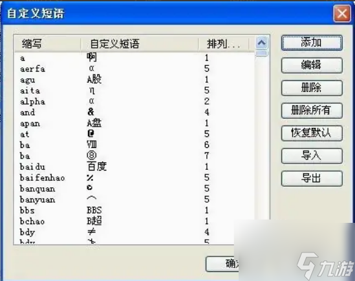Image resolution: width=355 pixels, height=281 pixels.
Task: Click the 导入 button
Action: pyautogui.click(x=312, y=156)
